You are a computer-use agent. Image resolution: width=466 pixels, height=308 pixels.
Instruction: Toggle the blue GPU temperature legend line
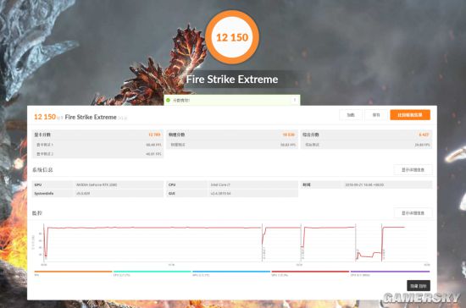(x=231, y=272)
